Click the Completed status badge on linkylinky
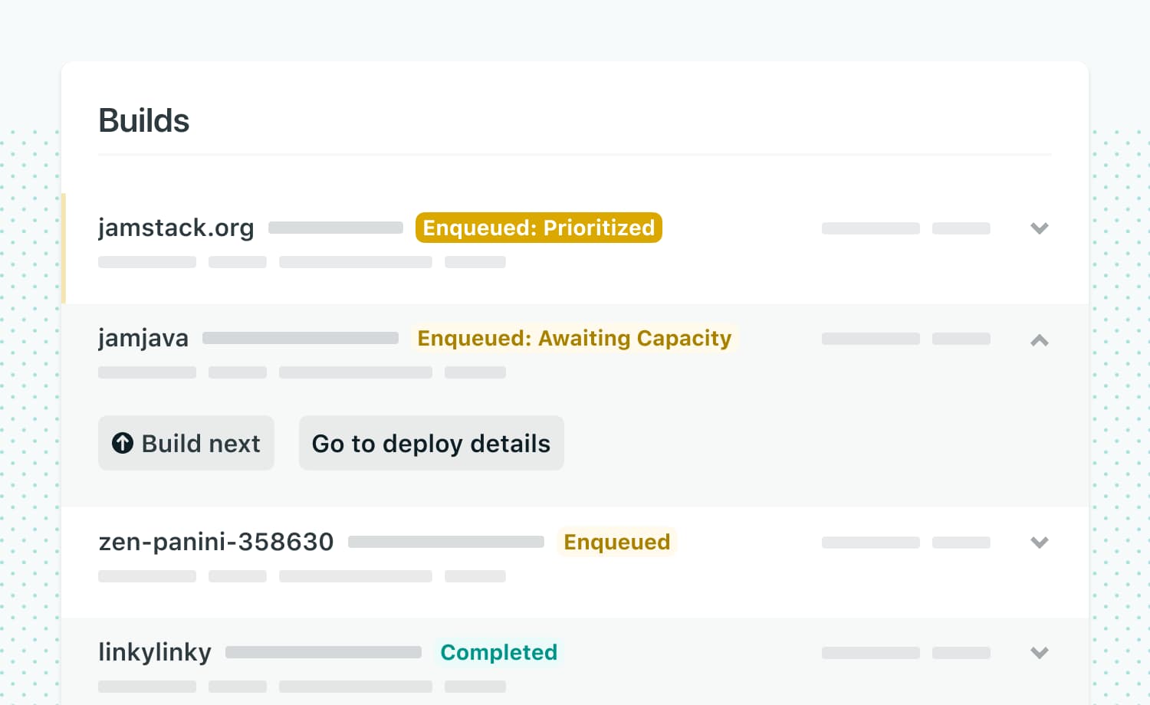1150x705 pixels. pyautogui.click(x=498, y=652)
